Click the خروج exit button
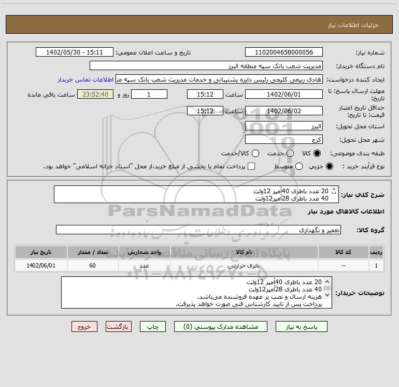 tap(84, 327)
